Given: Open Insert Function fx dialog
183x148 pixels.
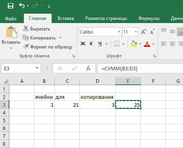Looking at the screenshot, I should coord(88,68).
